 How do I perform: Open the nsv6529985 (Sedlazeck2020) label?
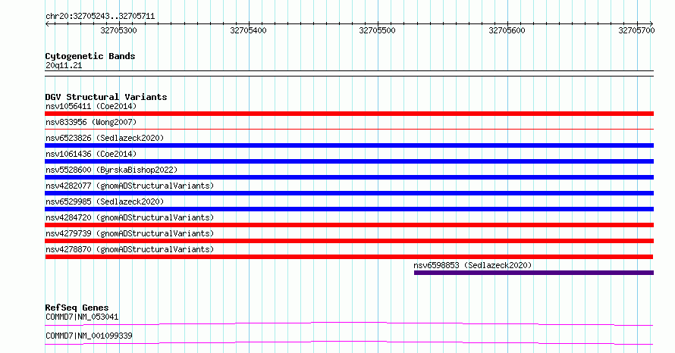105,201
